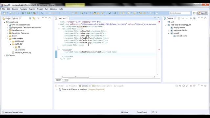Select META-INF folder in tree
This screenshot has height=118, width=210.
[x=19, y=42]
